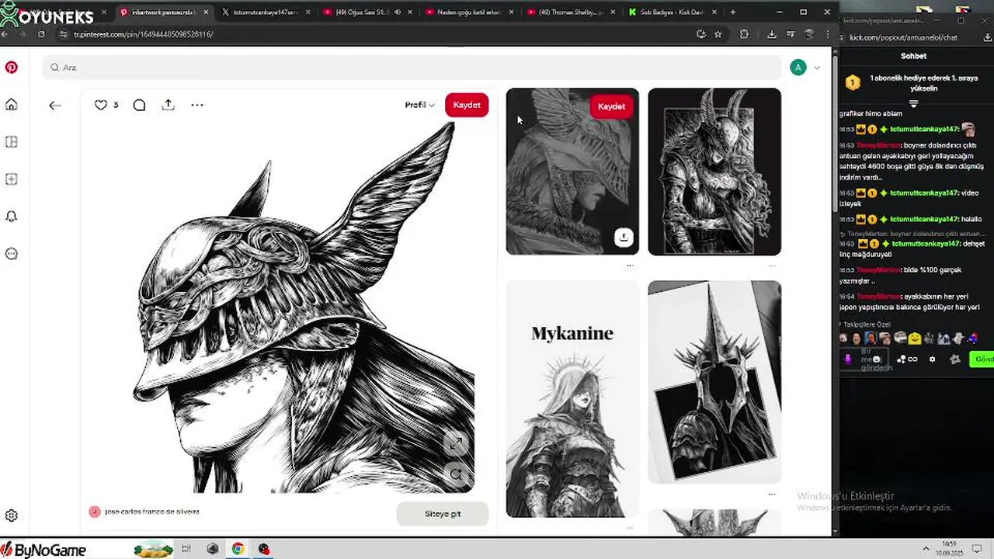Expand the pin image with fullscreen icon
The image size is (994, 559).
click(456, 443)
